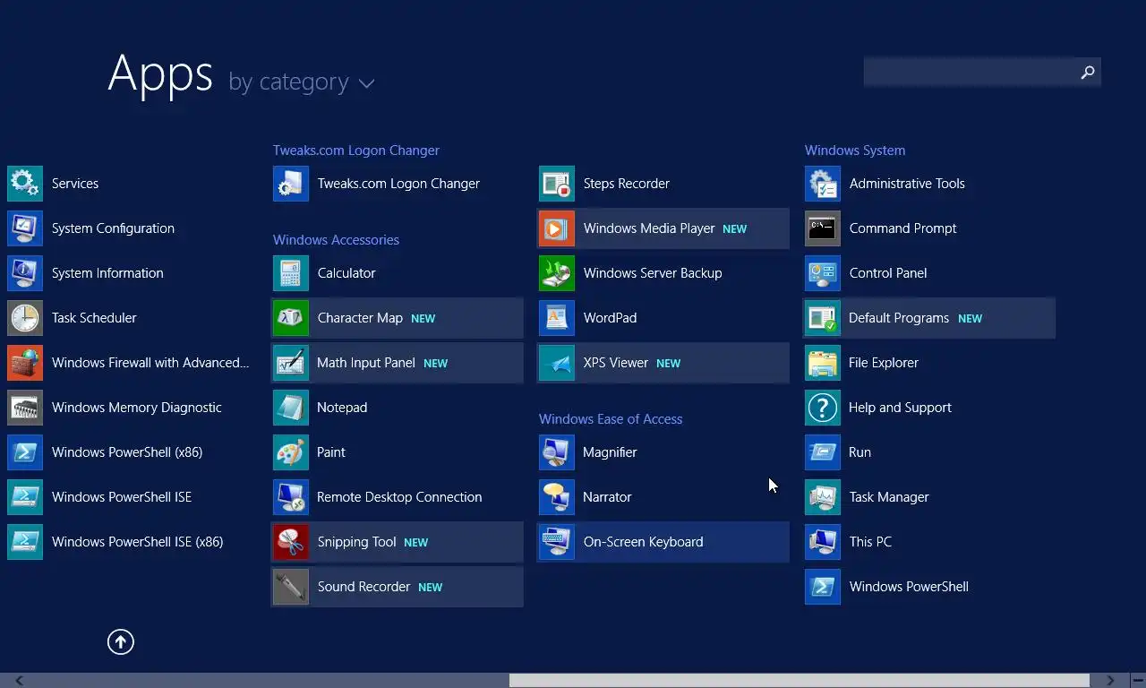Image resolution: width=1146 pixels, height=688 pixels.
Task: Launch Math Input Panel icon
Action: 291,363
